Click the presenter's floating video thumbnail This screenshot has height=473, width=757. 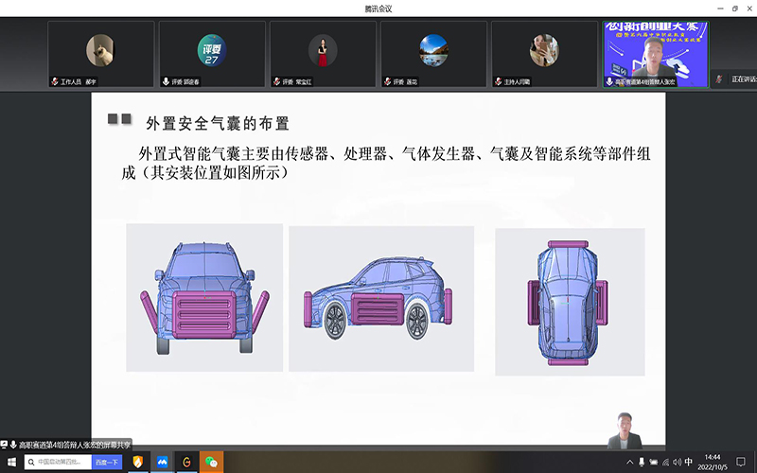625,429
